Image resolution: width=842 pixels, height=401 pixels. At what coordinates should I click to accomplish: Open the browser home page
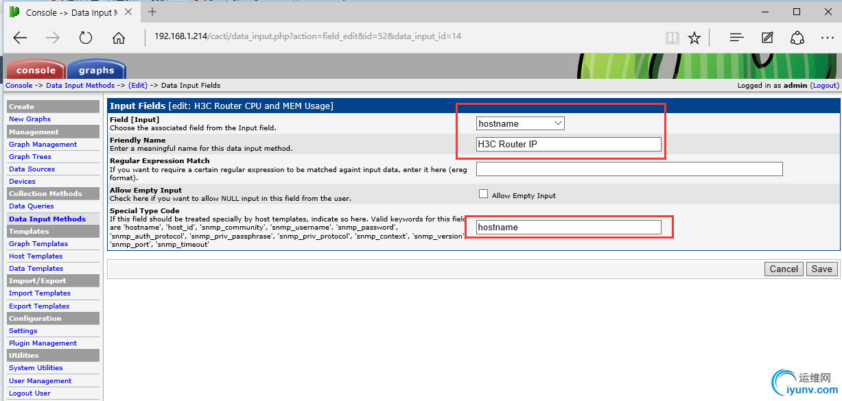point(119,38)
